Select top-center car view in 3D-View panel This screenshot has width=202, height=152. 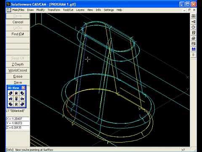(16, 93)
